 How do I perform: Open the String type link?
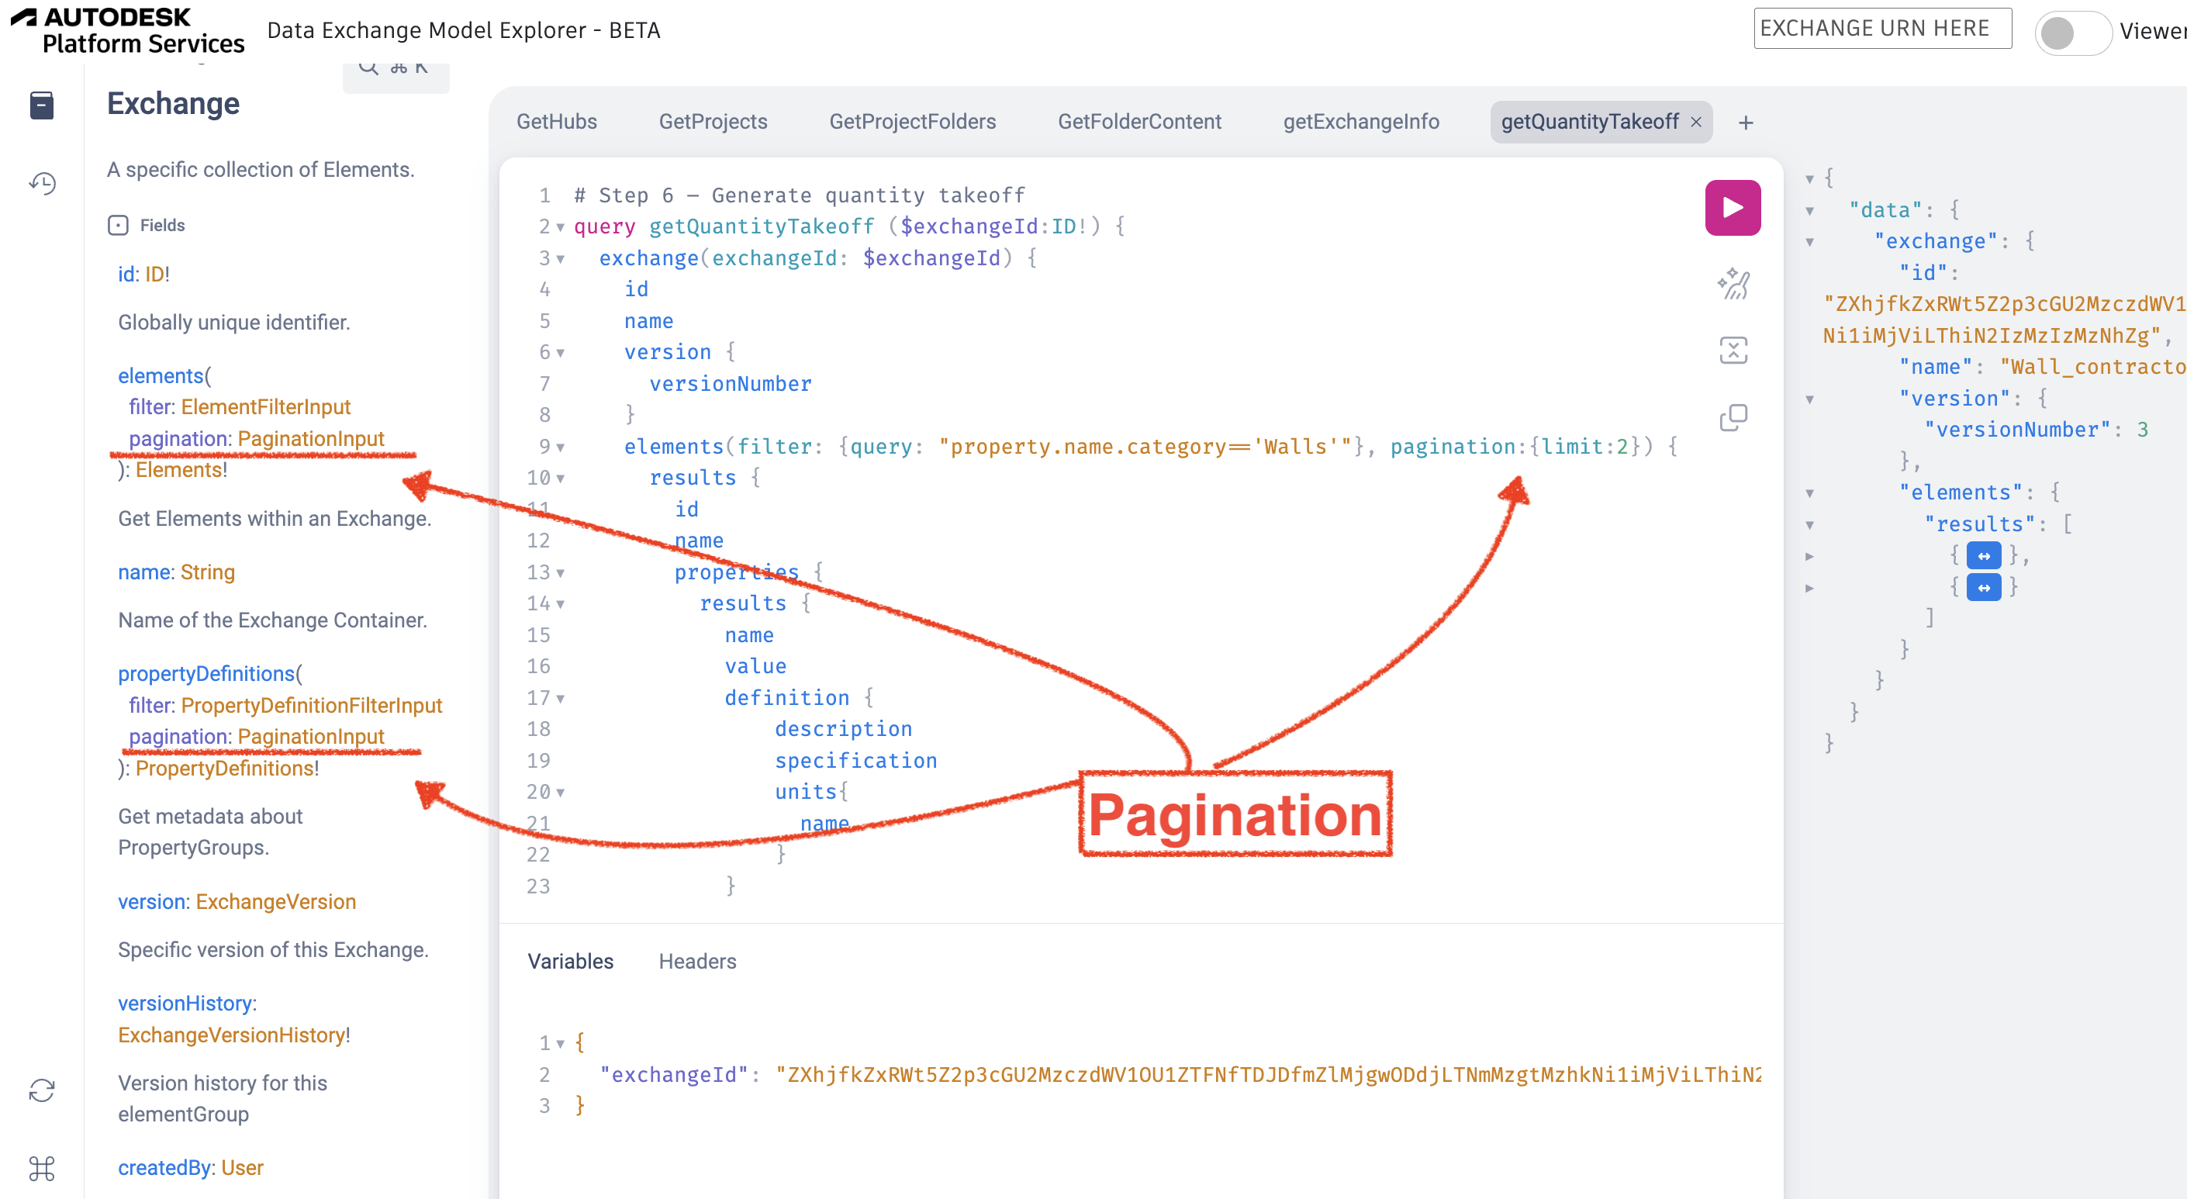tap(207, 572)
